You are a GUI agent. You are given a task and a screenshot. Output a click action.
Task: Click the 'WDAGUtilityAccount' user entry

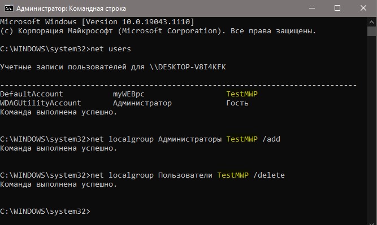41,103
